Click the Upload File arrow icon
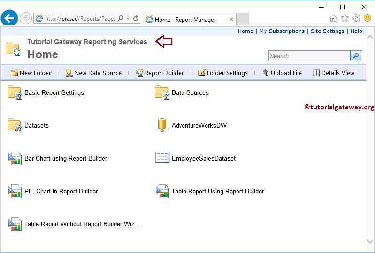This screenshot has height=253, width=375. 266,72
